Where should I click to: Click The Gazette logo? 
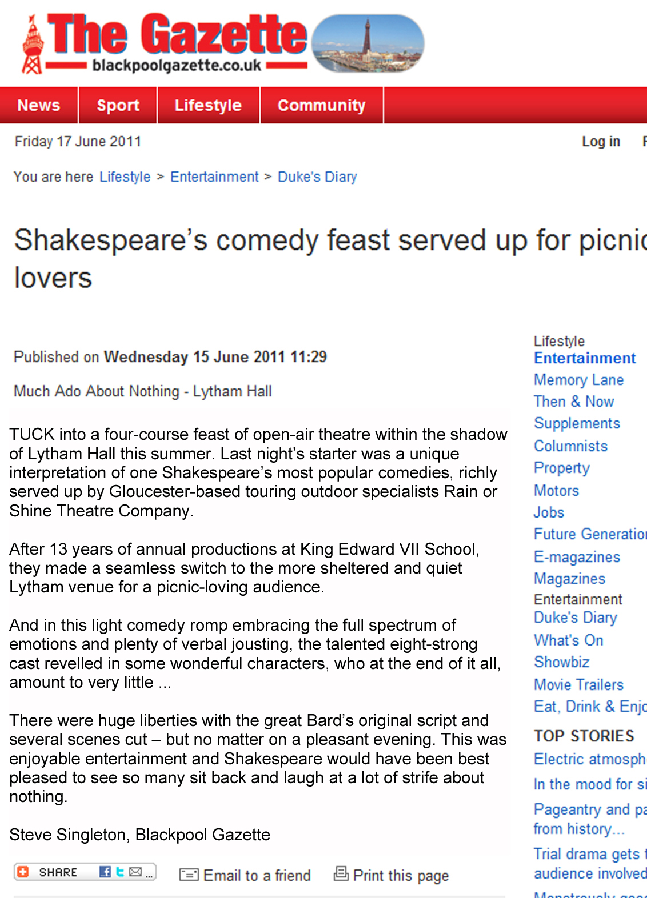(165, 43)
